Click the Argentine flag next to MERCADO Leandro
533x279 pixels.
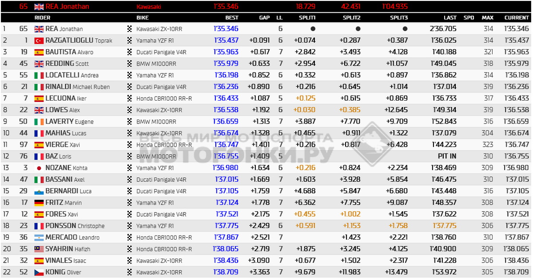[39, 237]
